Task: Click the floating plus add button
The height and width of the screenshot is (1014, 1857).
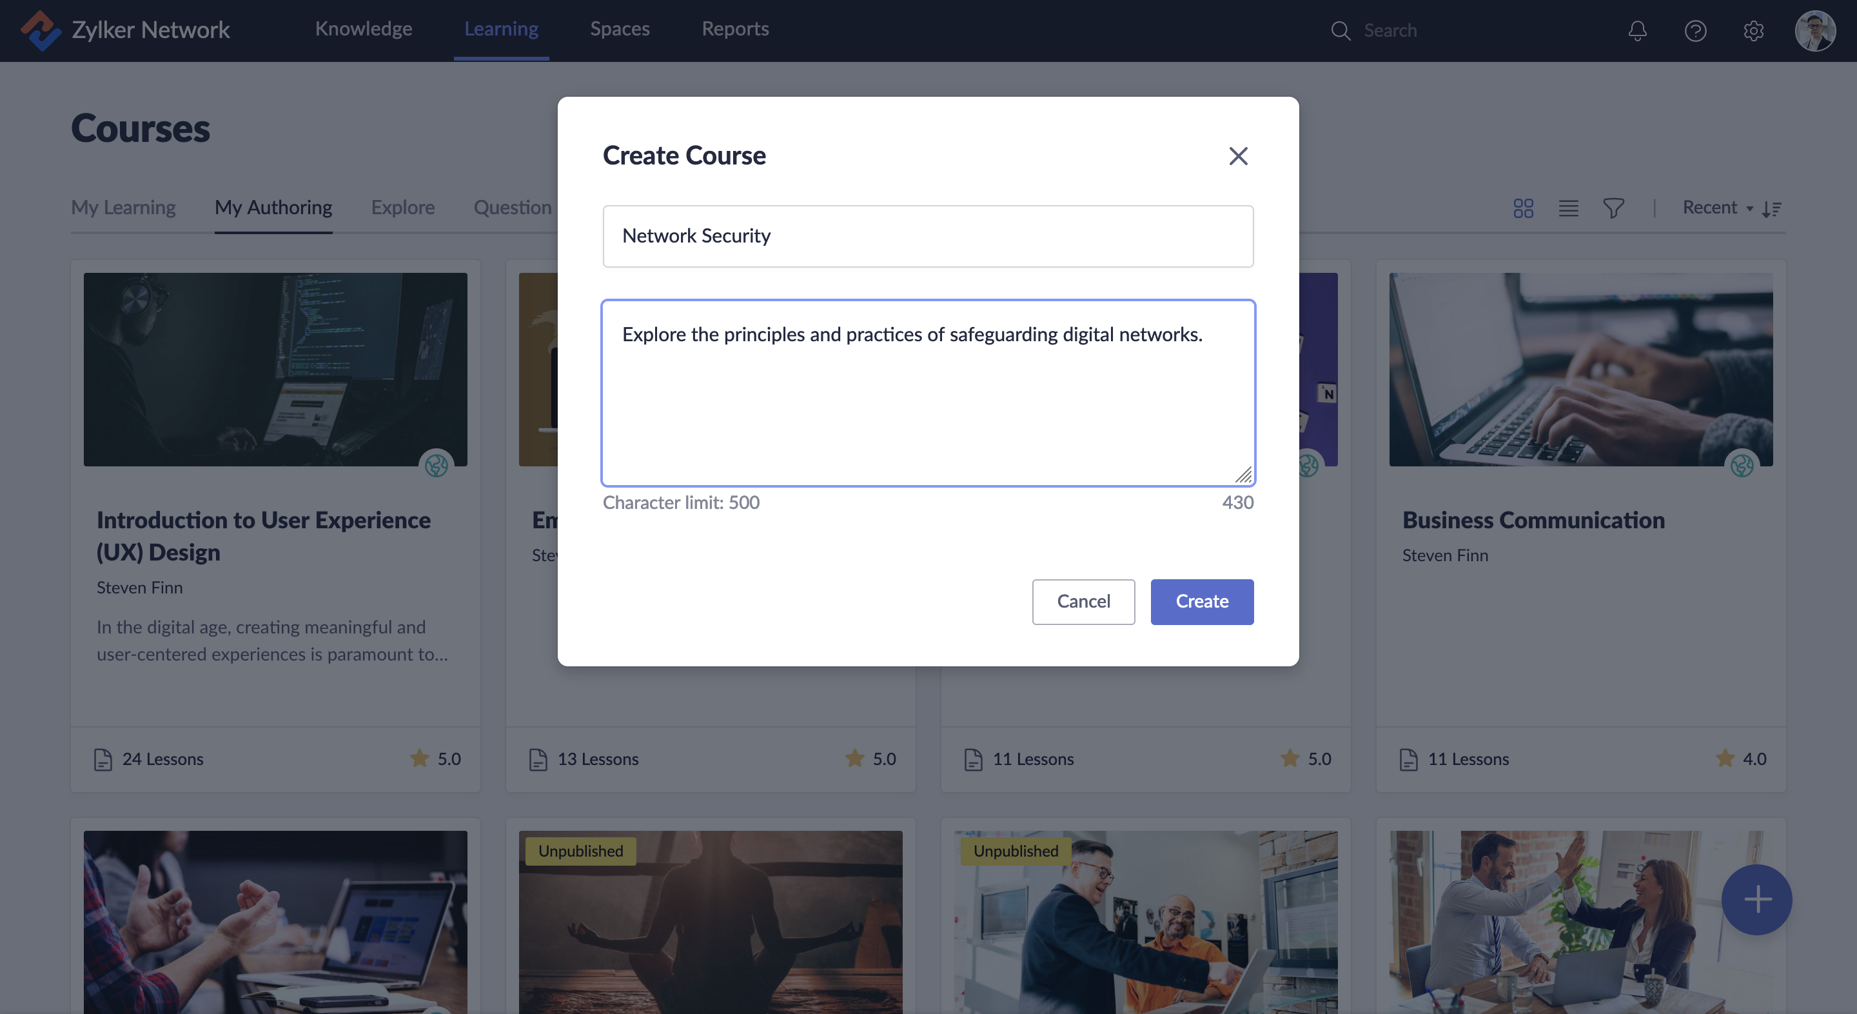Action: 1757,899
